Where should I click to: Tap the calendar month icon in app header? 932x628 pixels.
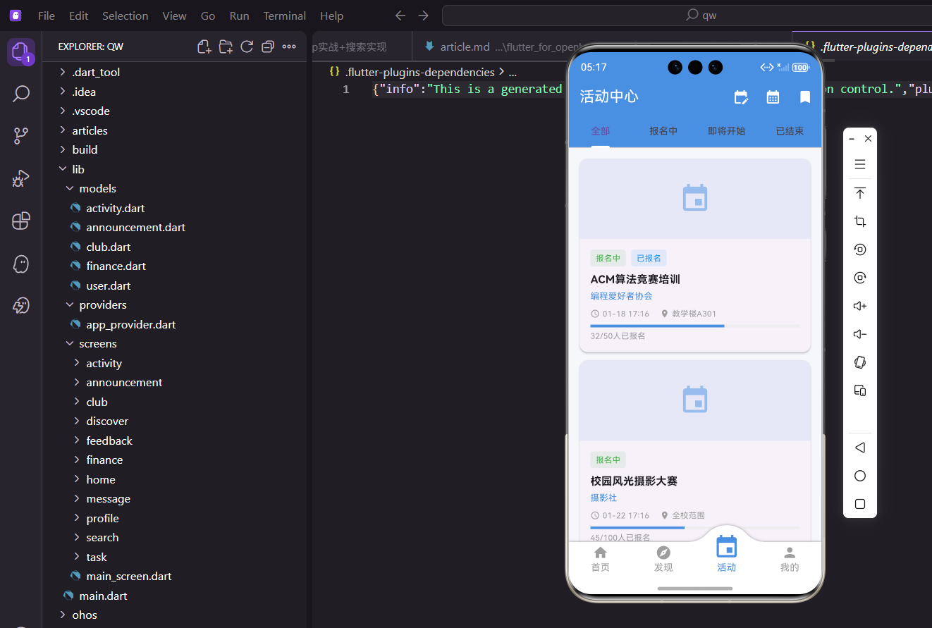pyautogui.click(x=773, y=97)
